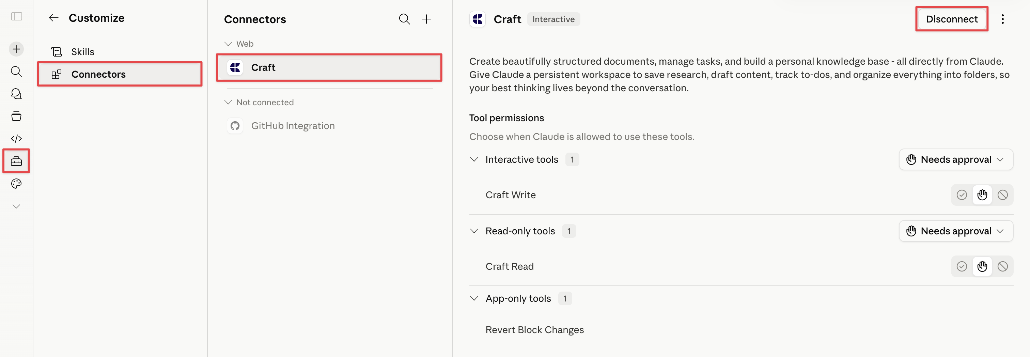Image resolution: width=1030 pixels, height=357 pixels.
Task: Open Read-only tools Needs approval dropdown
Action: pos(956,231)
